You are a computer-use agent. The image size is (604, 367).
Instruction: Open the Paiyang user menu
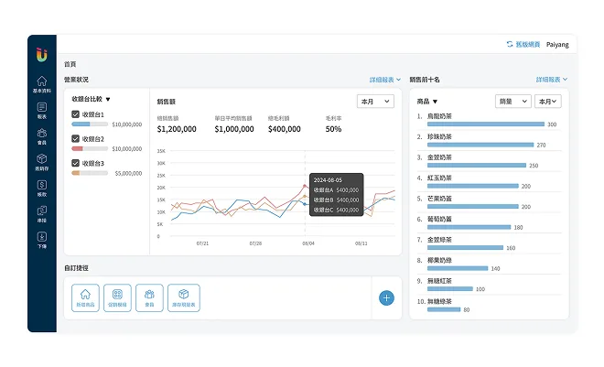pyautogui.click(x=557, y=44)
